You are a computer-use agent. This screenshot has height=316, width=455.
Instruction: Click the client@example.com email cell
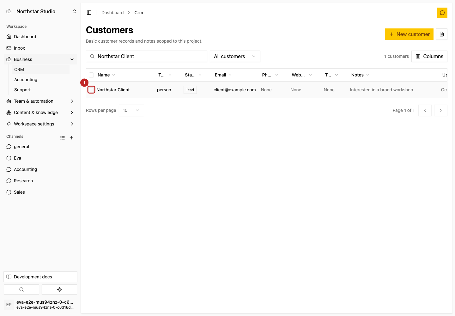[x=235, y=90]
